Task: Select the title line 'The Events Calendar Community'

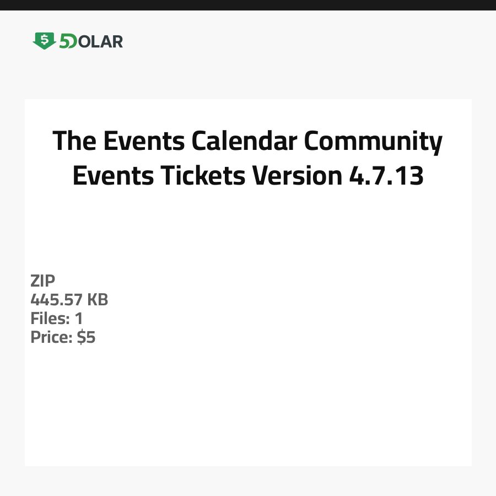Action: pos(248,141)
